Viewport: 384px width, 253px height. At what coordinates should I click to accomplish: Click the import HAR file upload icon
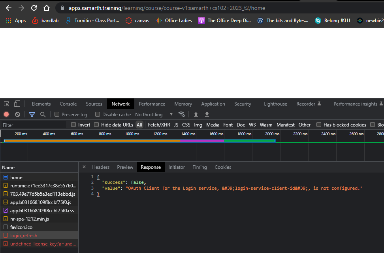click(x=196, y=115)
